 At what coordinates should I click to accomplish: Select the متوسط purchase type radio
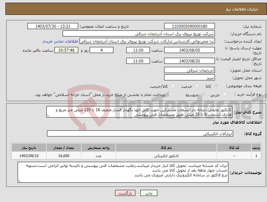203,94
